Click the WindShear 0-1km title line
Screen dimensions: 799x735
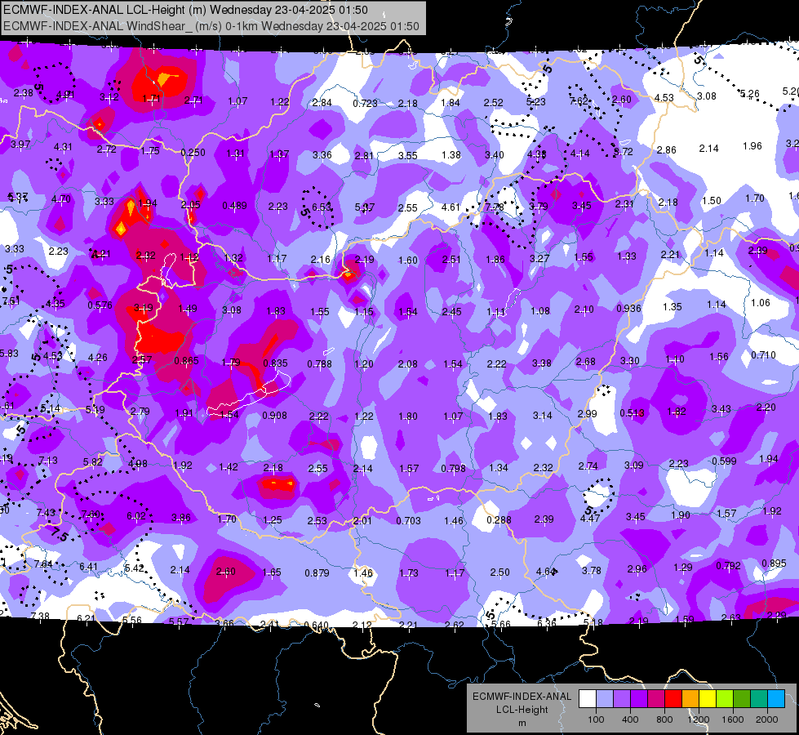point(211,26)
